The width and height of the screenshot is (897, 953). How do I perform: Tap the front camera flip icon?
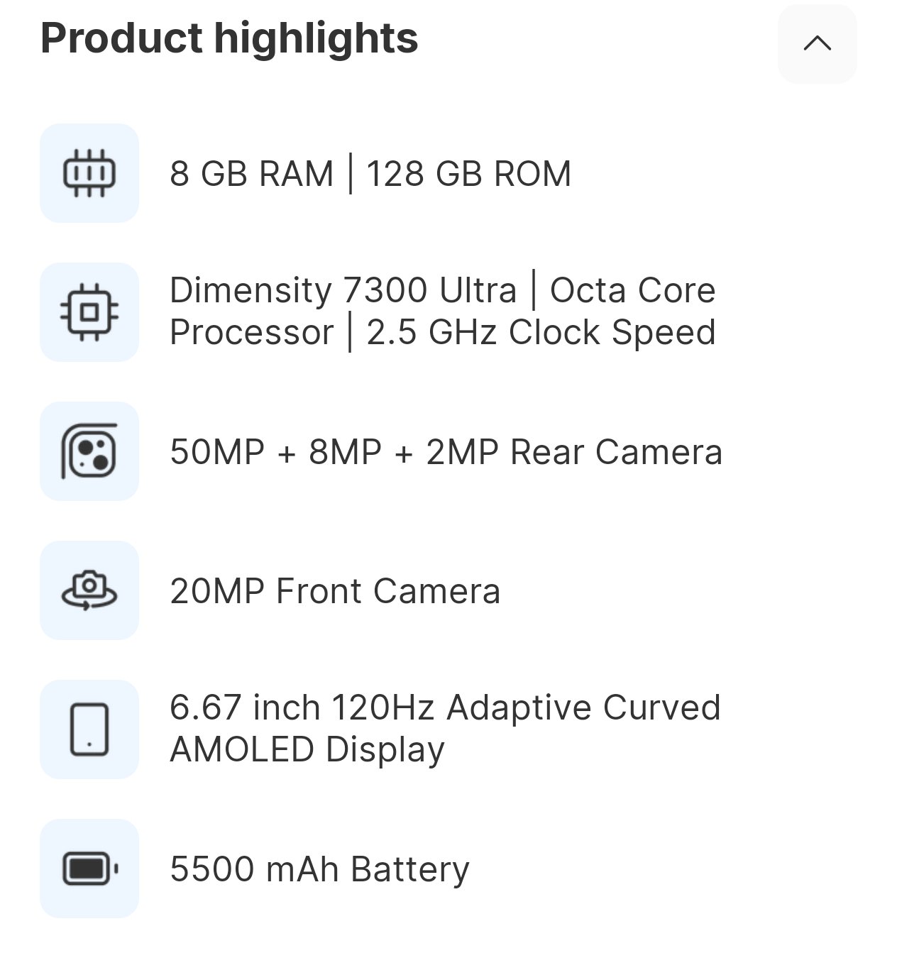click(x=89, y=590)
